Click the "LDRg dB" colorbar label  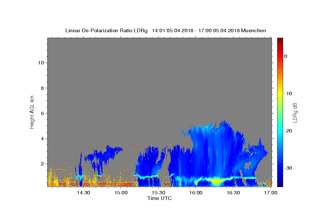[x=295, y=112]
